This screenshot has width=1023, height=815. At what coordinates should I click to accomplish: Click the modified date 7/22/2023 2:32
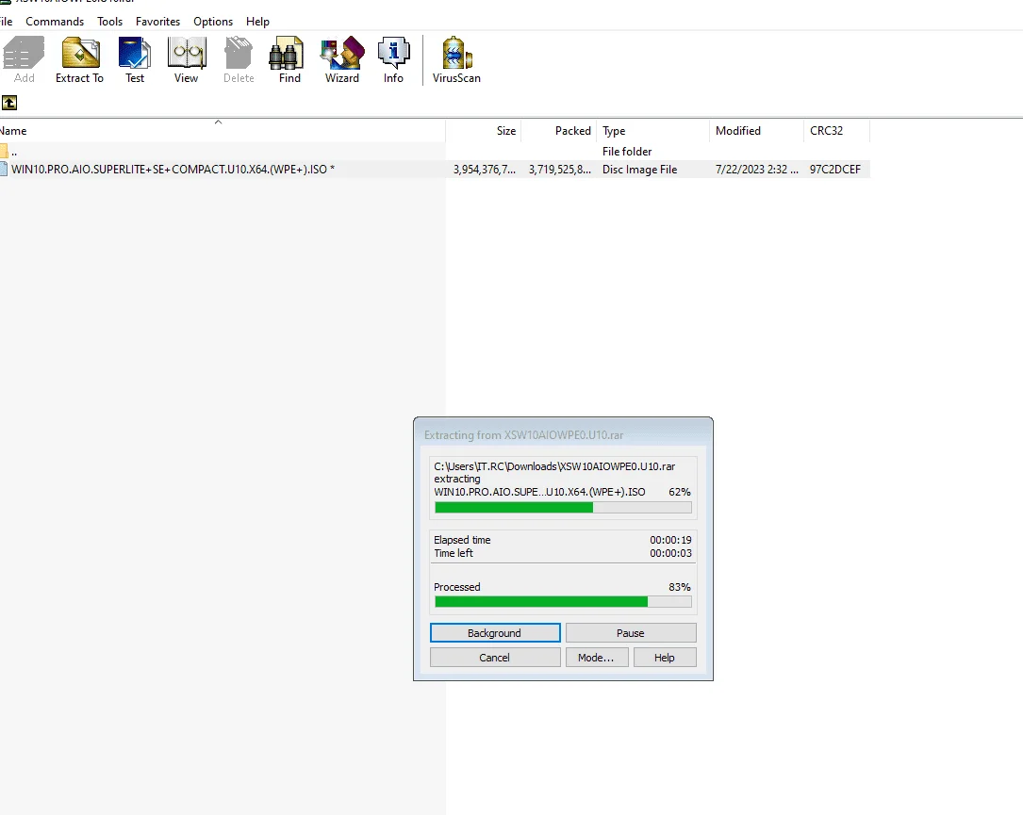pyautogui.click(x=757, y=169)
